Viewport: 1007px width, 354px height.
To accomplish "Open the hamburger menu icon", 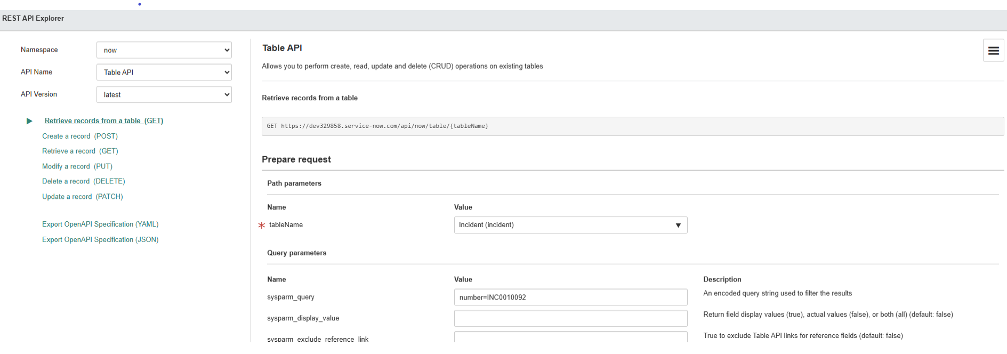I will [x=993, y=51].
